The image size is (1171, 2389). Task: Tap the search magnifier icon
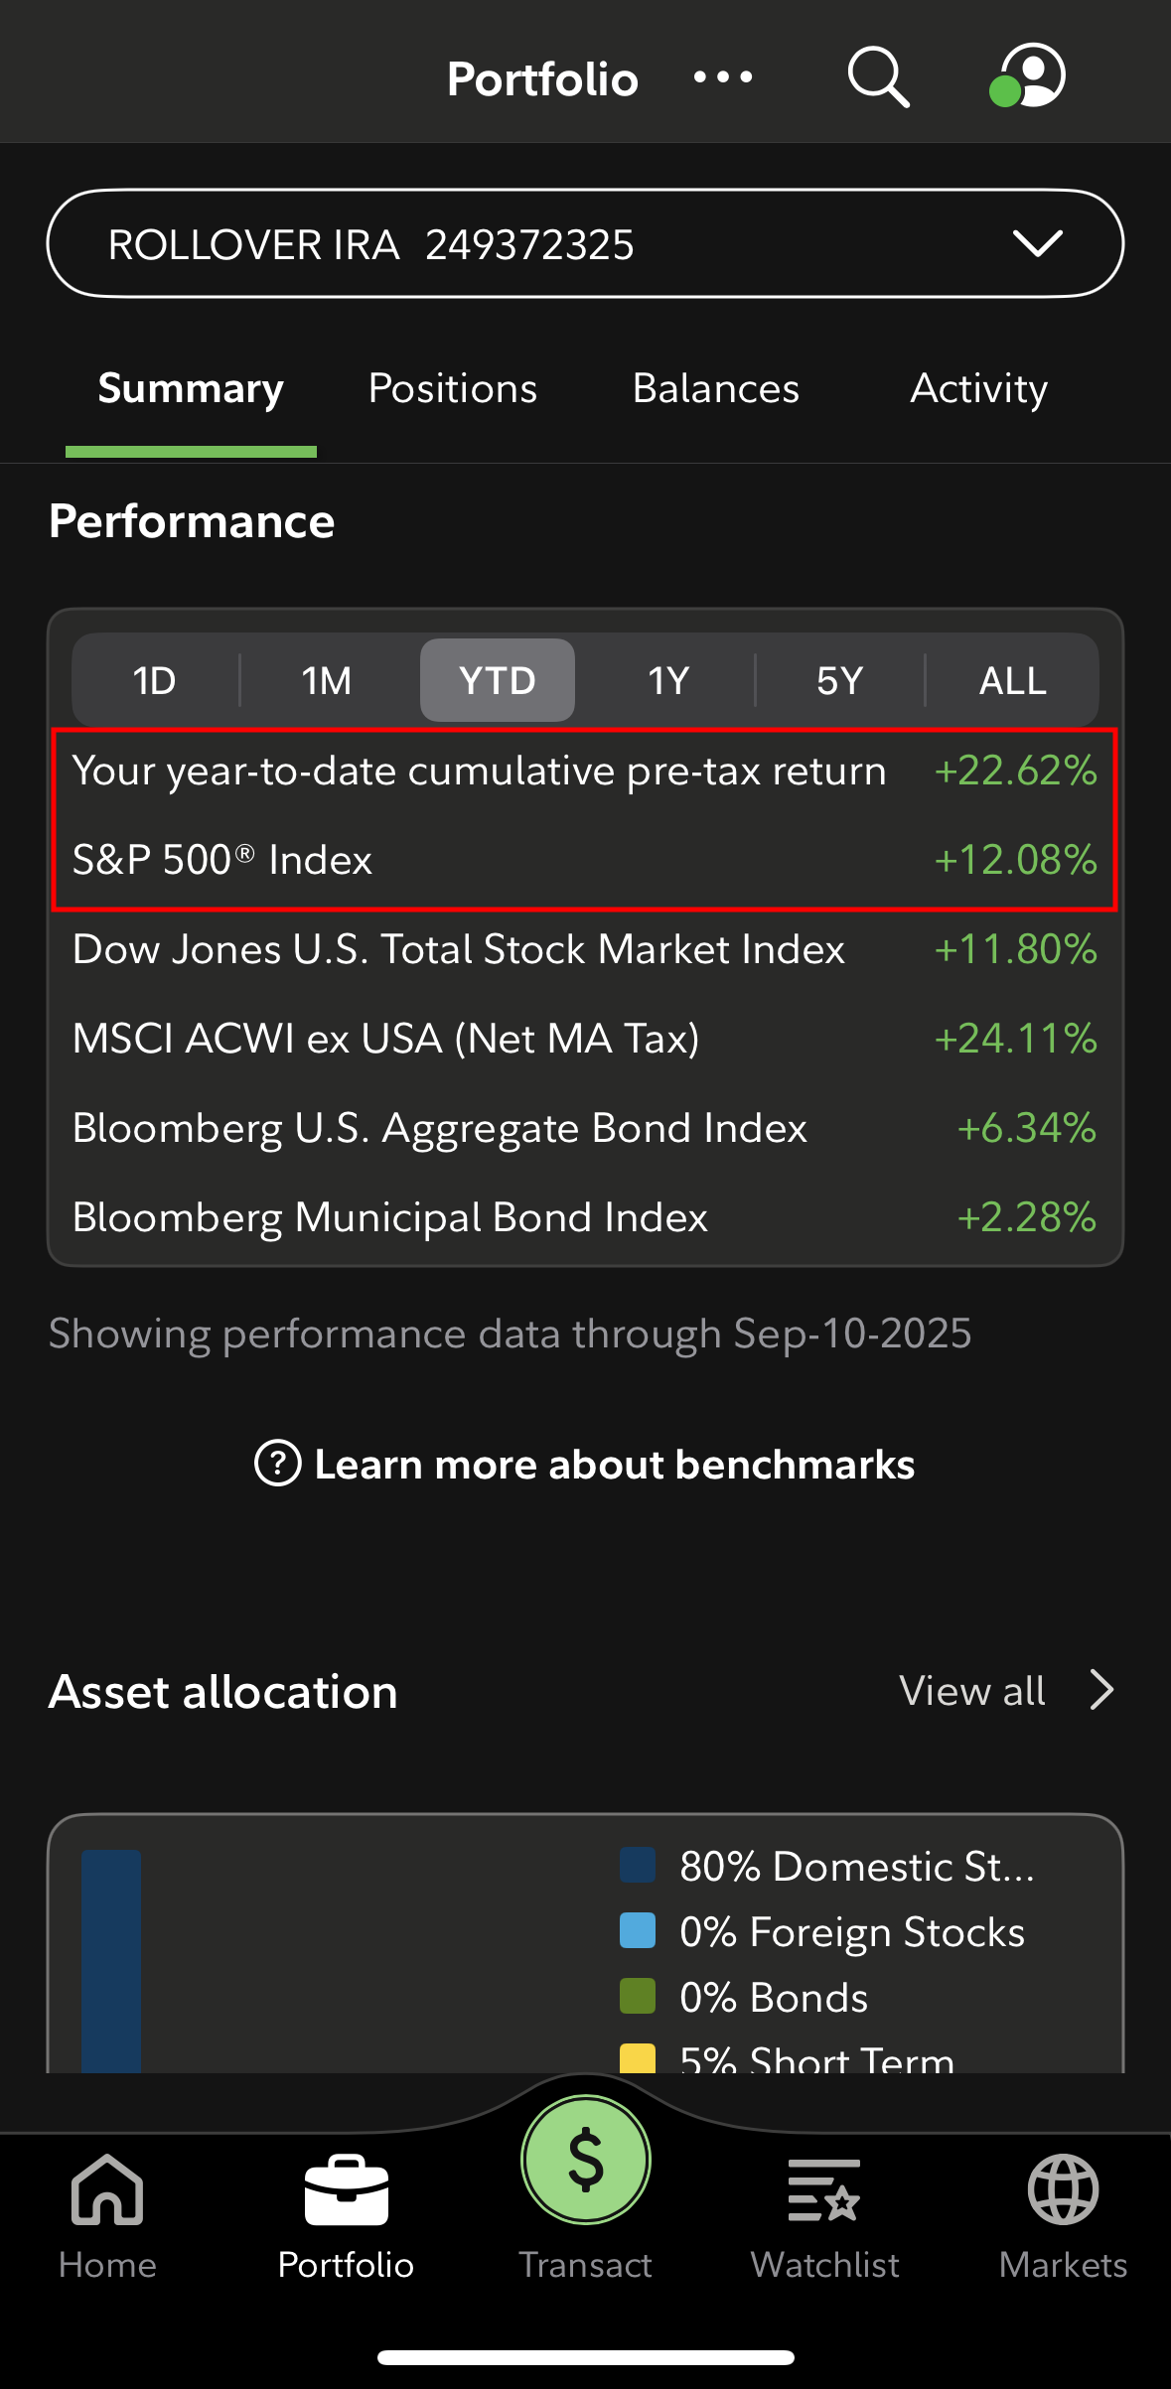pyautogui.click(x=878, y=76)
